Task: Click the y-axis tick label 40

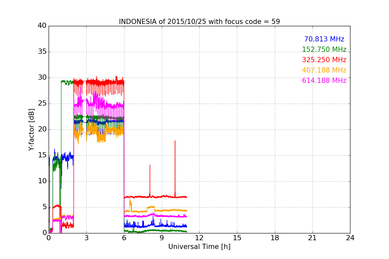Action: pyautogui.click(x=42, y=26)
